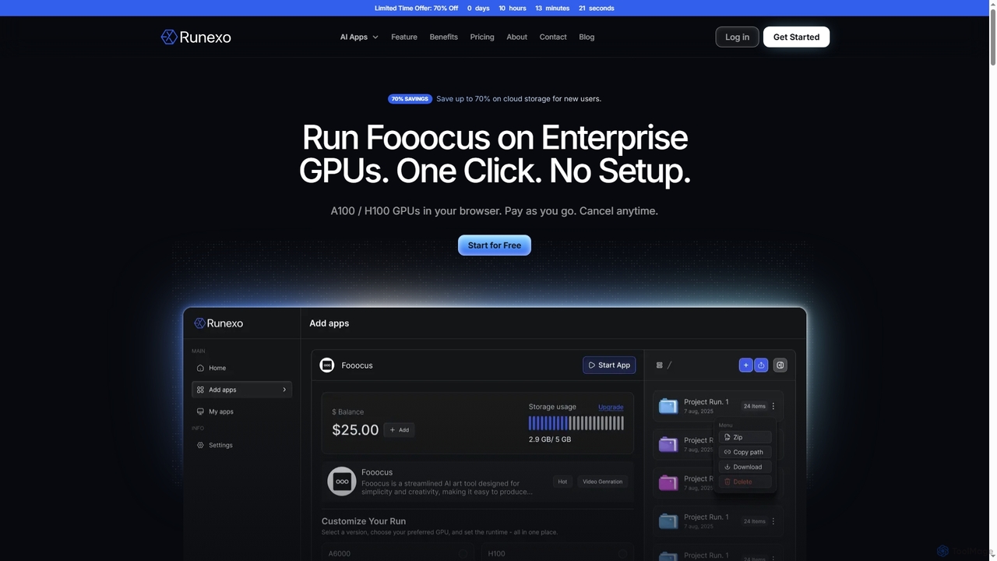The height and width of the screenshot is (561, 997).
Task: Choose Copy path from the context menu
Action: (x=745, y=452)
